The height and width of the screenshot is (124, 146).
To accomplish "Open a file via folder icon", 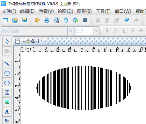I will [x=15, y=20].
